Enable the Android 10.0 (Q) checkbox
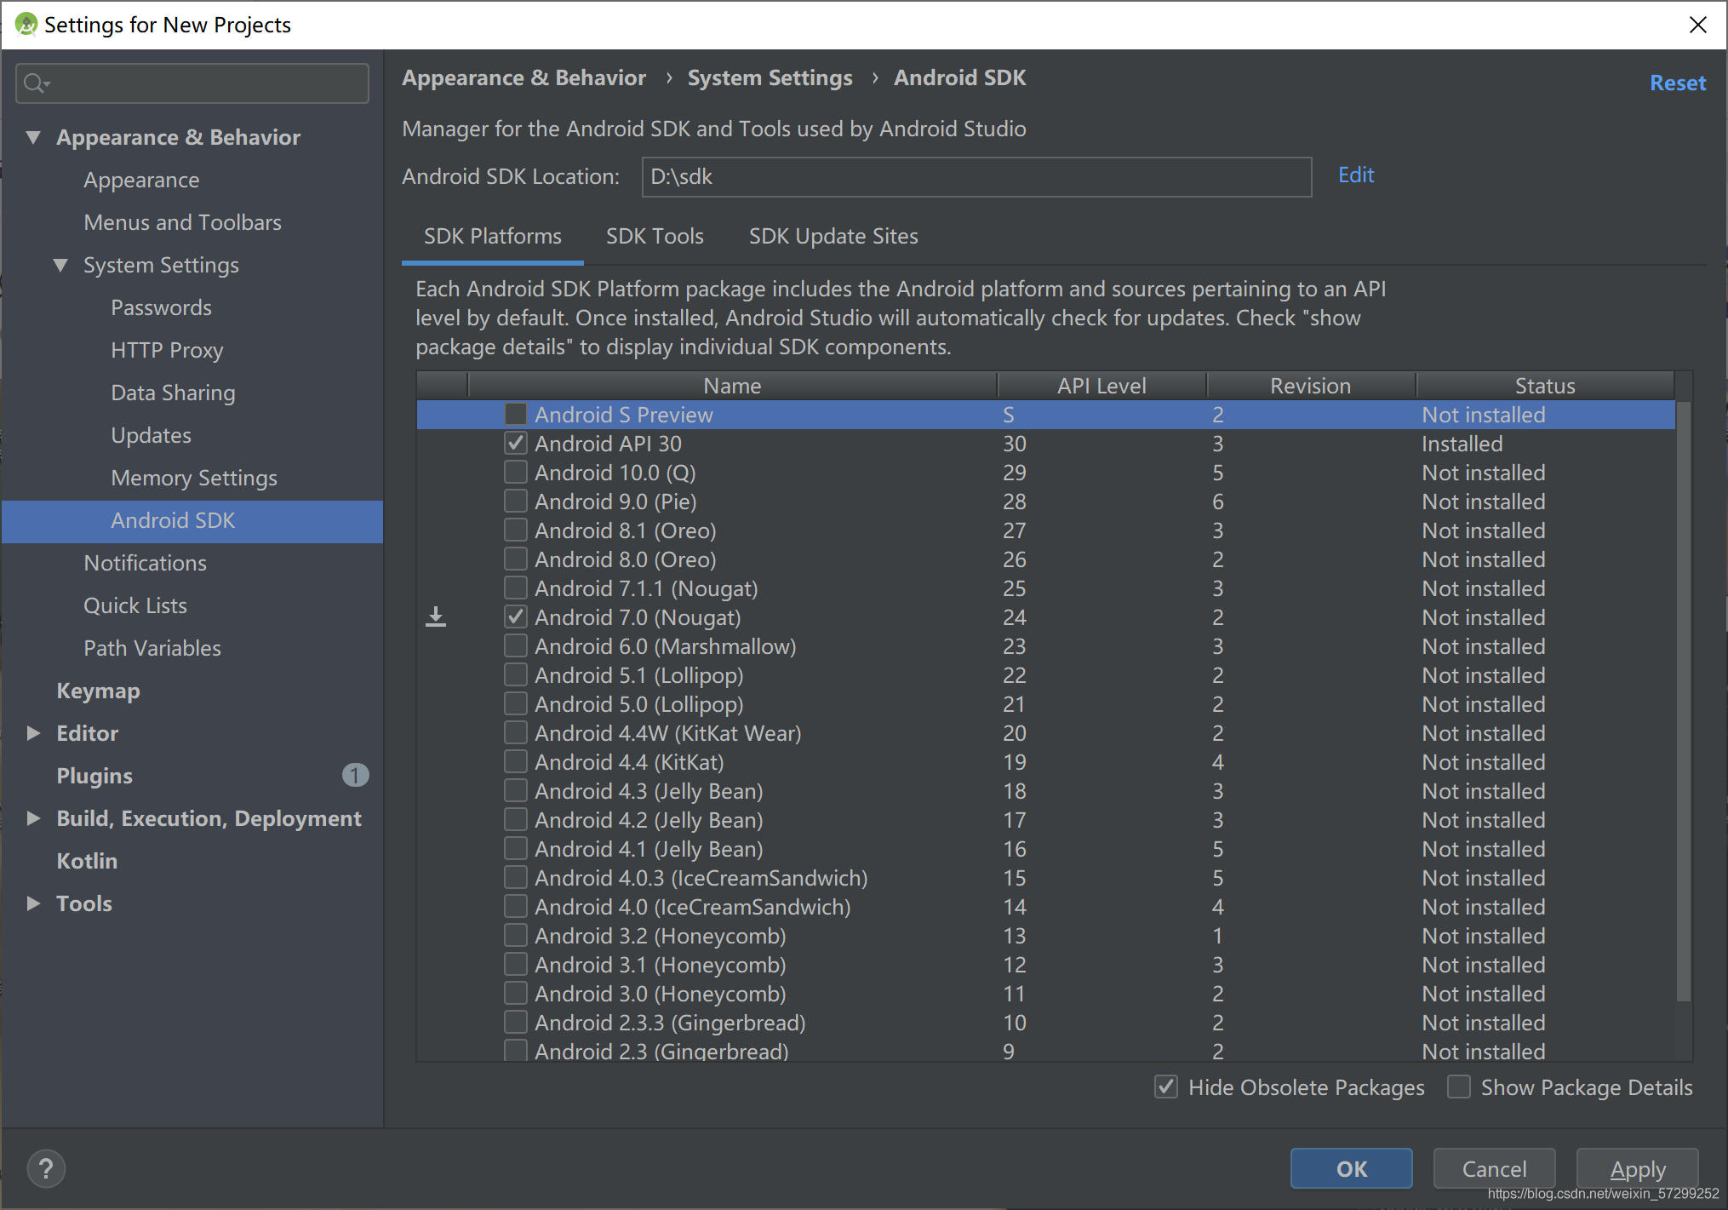Viewport: 1728px width, 1210px height. (515, 473)
